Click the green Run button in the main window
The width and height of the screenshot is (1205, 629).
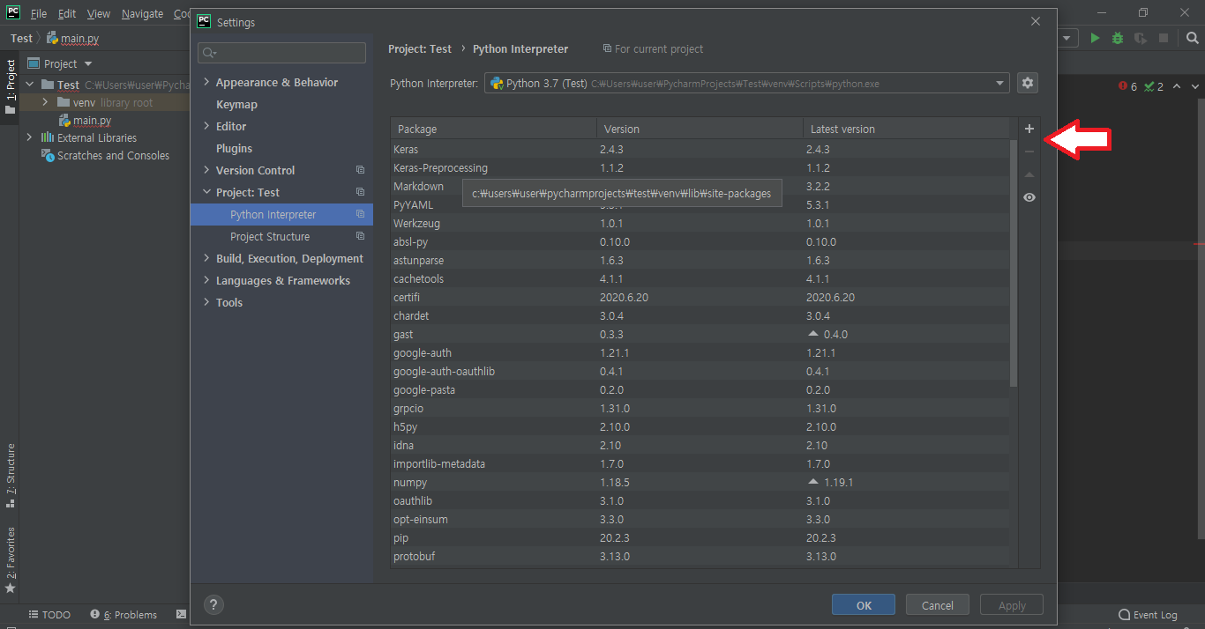tap(1095, 38)
